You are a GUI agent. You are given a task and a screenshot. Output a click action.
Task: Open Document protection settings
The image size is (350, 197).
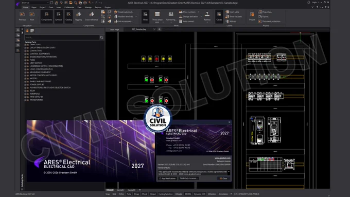[270, 22]
